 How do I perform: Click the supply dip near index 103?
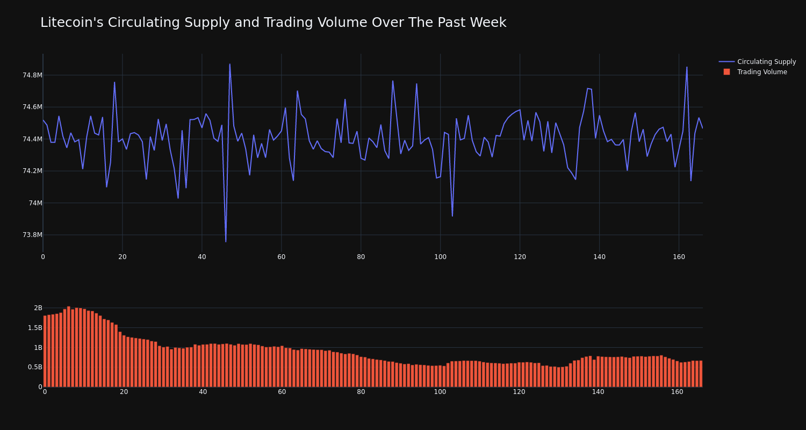coord(452,216)
